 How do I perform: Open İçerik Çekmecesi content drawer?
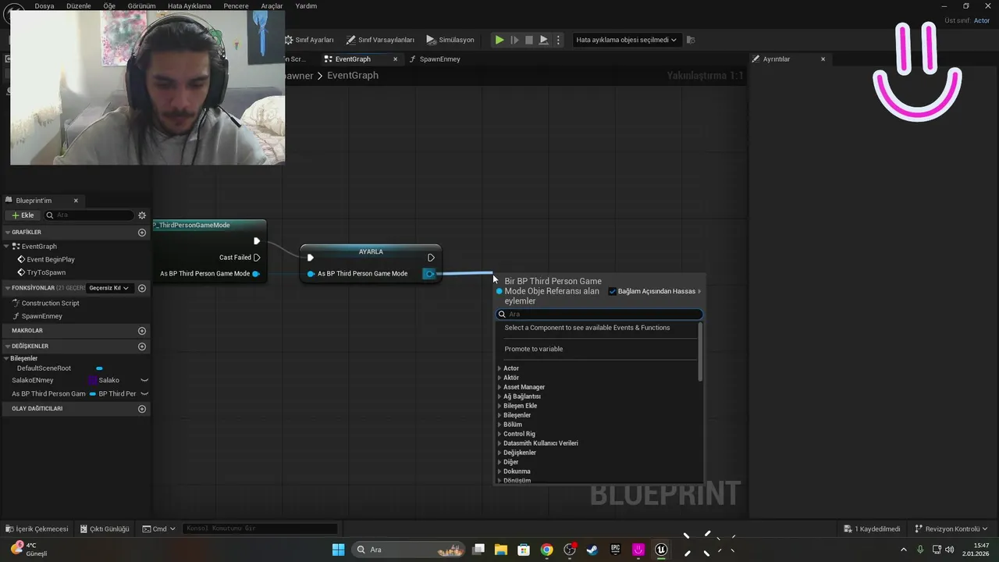pyautogui.click(x=37, y=529)
